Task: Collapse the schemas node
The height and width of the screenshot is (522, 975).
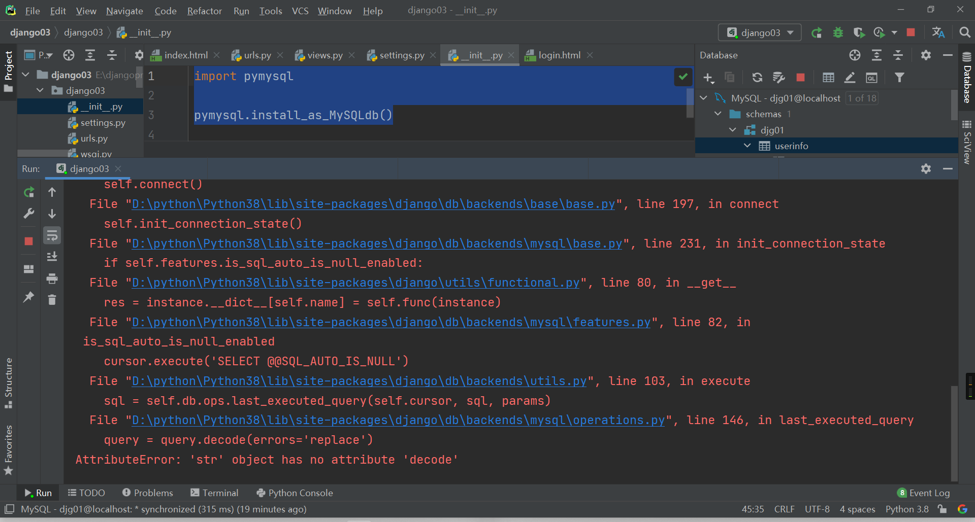Action: (x=718, y=114)
